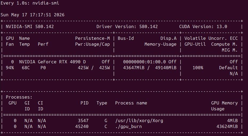Click the 'Bus-Id' column header
This screenshot has width=248, height=136.
pos(126,38)
